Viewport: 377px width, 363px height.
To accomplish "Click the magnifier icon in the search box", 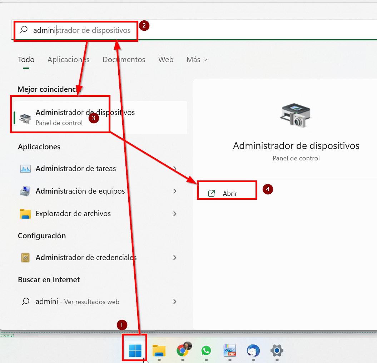I will 24,30.
